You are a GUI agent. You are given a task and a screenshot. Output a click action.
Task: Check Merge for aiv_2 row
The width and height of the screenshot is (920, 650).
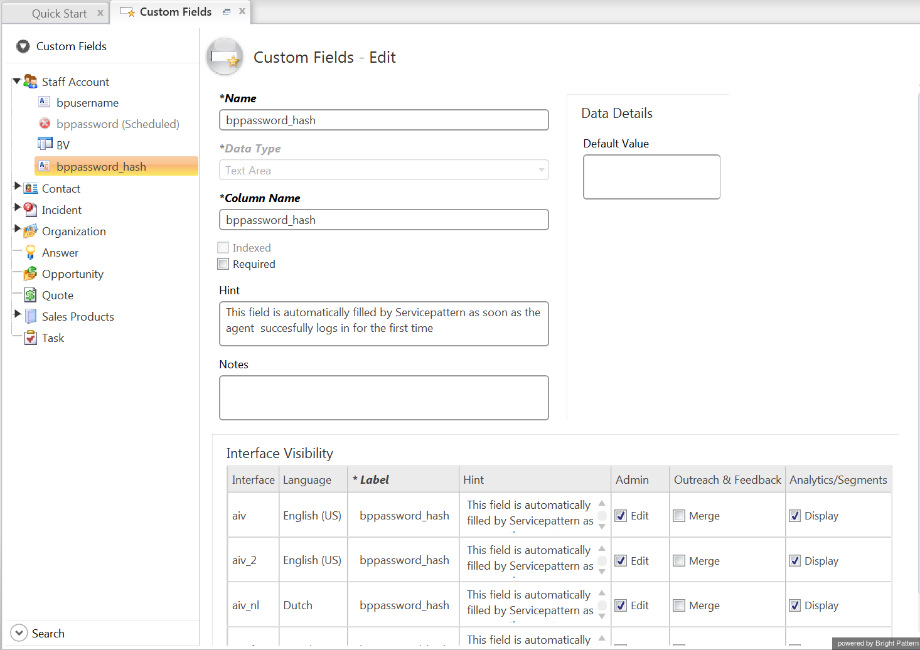(x=679, y=561)
